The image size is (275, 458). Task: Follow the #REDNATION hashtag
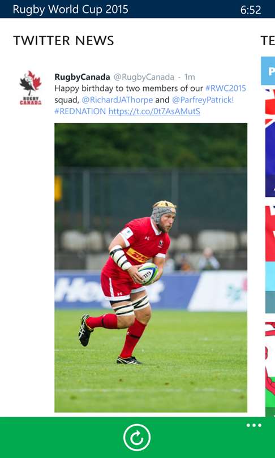pos(80,111)
